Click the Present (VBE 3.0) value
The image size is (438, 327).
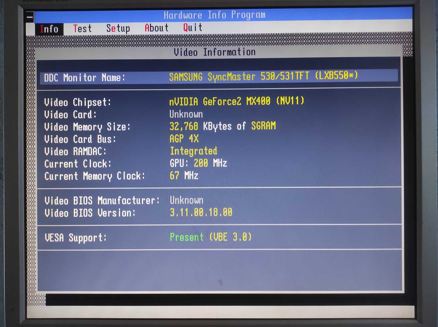(211, 237)
